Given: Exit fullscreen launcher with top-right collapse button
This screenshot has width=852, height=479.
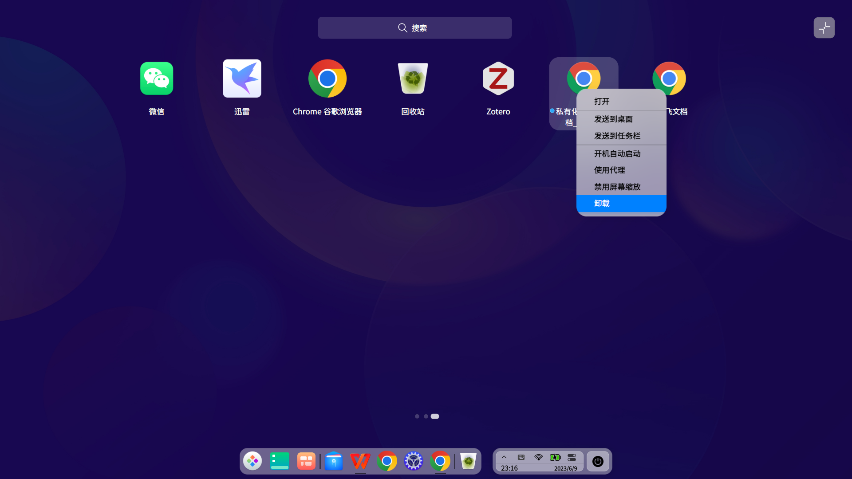Looking at the screenshot, I should (824, 28).
